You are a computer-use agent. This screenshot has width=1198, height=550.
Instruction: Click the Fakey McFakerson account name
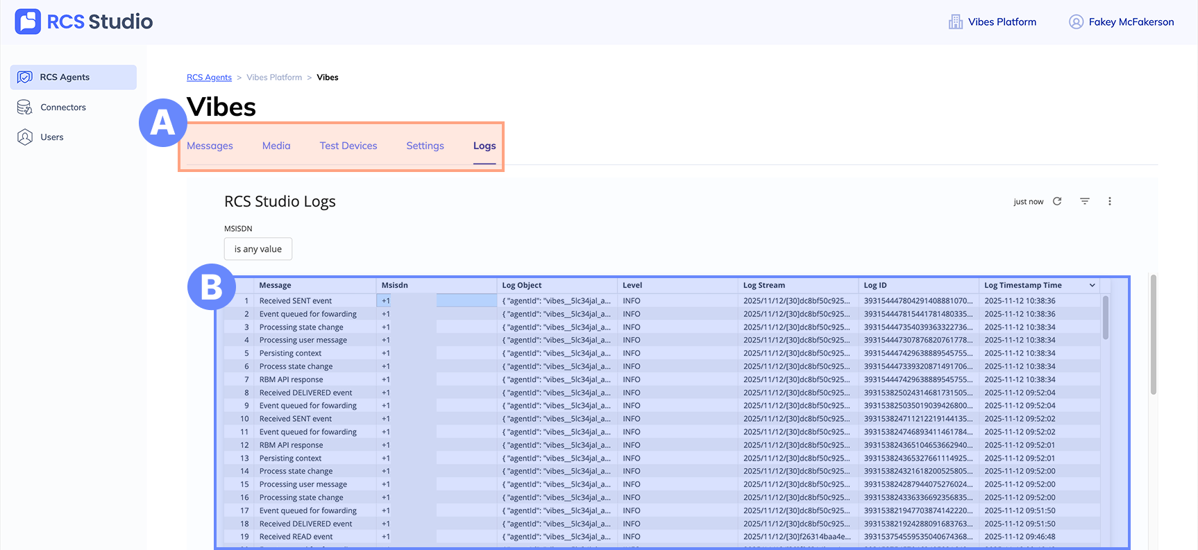pyautogui.click(x=1131, y=22)
